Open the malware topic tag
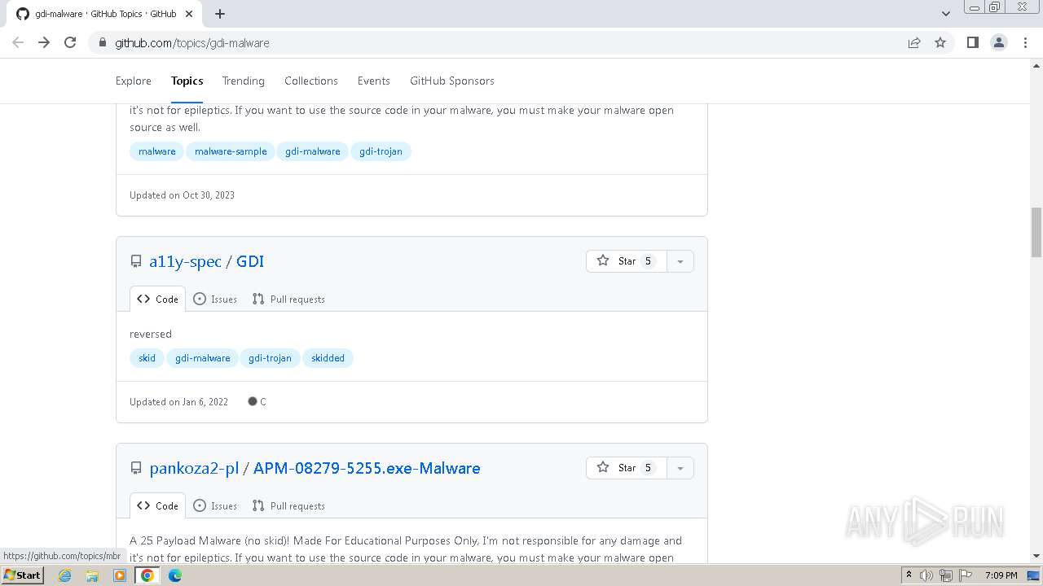 click(x=156, y=151)
